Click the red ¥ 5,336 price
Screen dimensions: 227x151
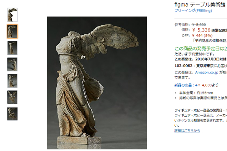tap(201, 30)
